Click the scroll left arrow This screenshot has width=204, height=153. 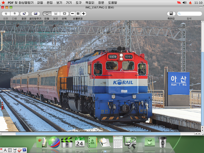[196, 134]
